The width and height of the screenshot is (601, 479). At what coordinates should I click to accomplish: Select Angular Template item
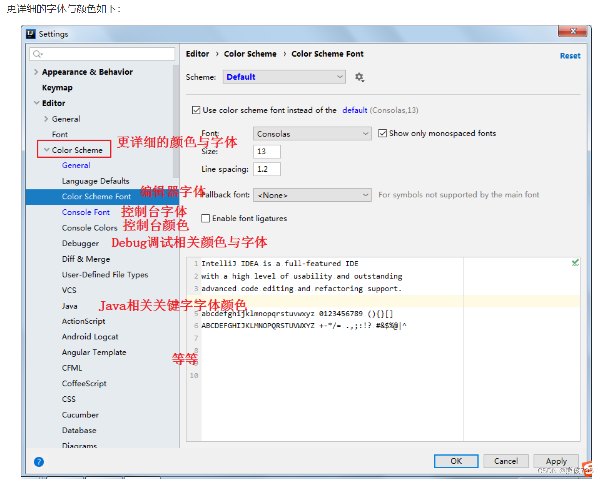[94, 352]
